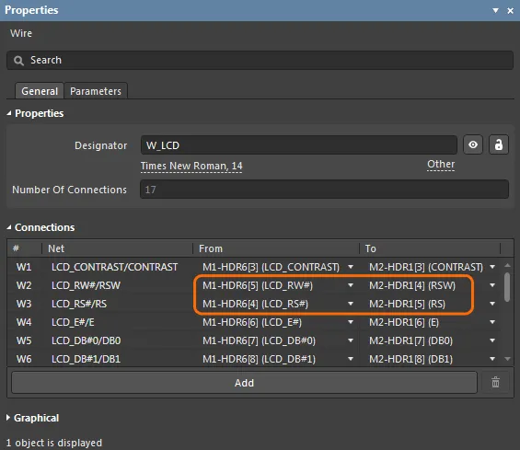
Task: Click the search magnifier icon
Action: [x=18, y=61]
